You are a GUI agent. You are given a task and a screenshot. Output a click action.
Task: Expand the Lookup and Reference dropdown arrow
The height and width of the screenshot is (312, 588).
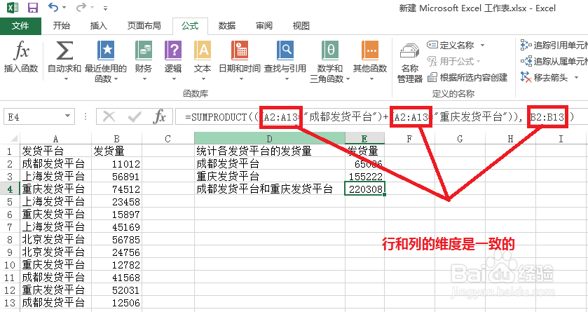click(x=287, y=79)
